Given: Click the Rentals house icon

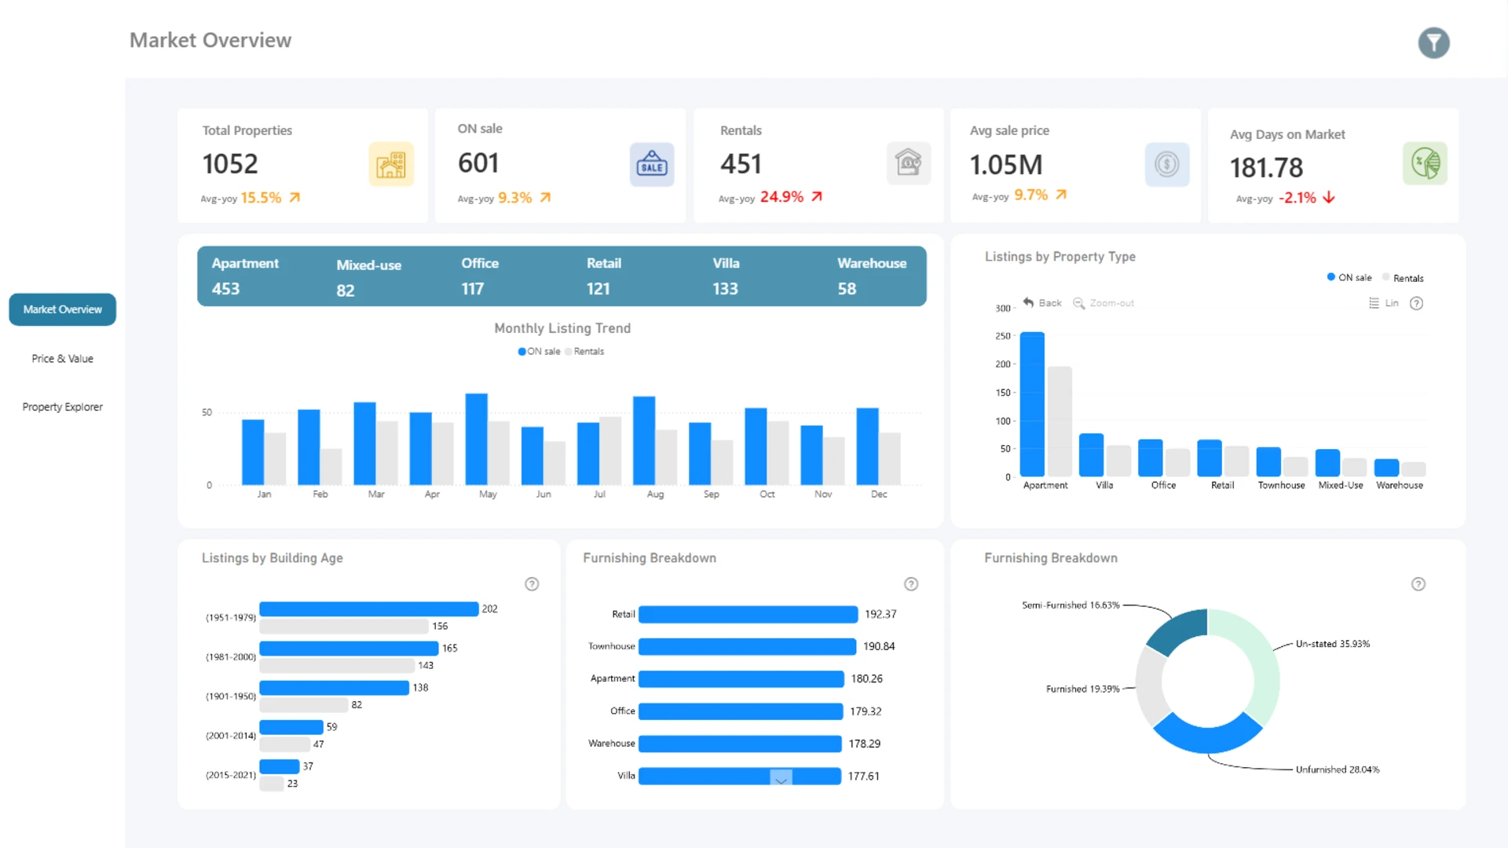Looking at the screenshot, I should 908,163.
